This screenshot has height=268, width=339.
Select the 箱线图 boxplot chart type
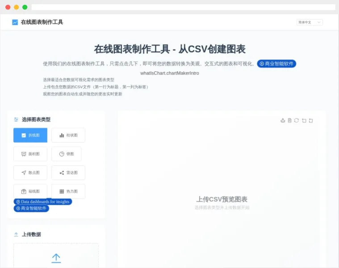[30, 191]
